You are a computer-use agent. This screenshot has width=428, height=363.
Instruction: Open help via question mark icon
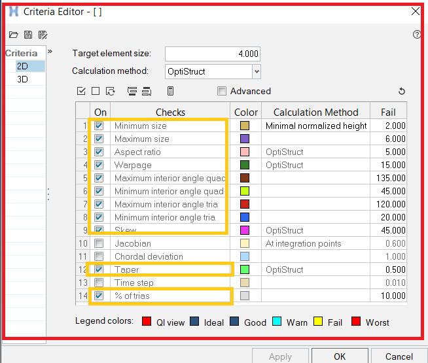[416, 35]
